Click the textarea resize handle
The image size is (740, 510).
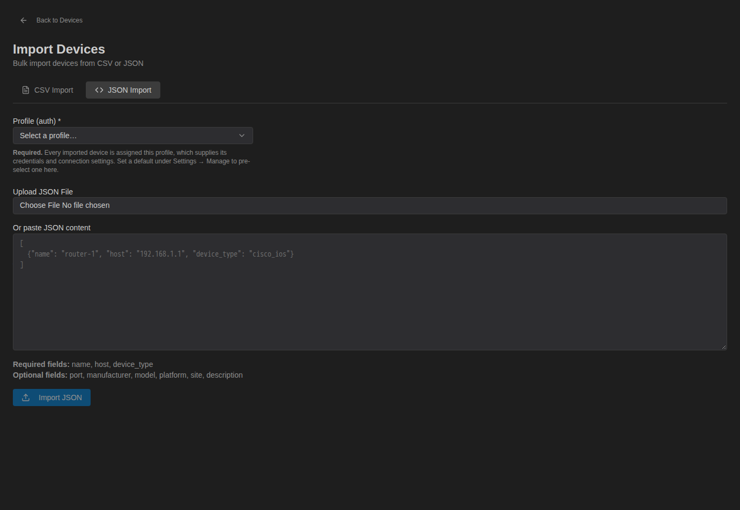pyautogui.click(x=724, y=347)
